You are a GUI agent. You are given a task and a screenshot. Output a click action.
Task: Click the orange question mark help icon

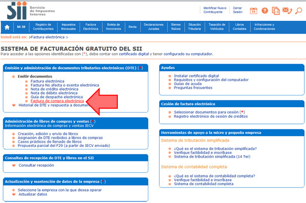(265, 11)
